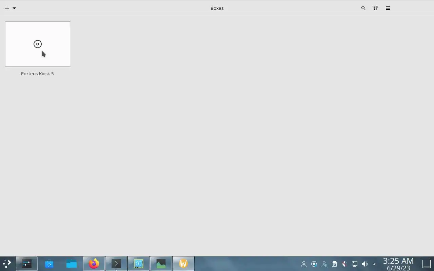Open the Boxes hamburger menu

tap(388, 8)
